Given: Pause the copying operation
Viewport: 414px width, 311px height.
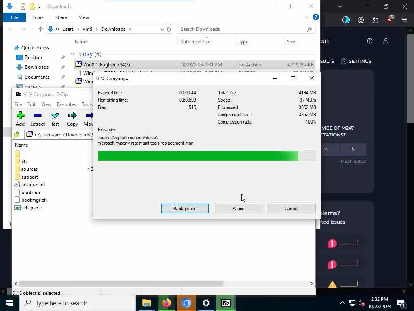Looking at the screenshot, I should [x=238, y=209].
